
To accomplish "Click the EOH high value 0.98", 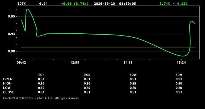I will (41, 83).
